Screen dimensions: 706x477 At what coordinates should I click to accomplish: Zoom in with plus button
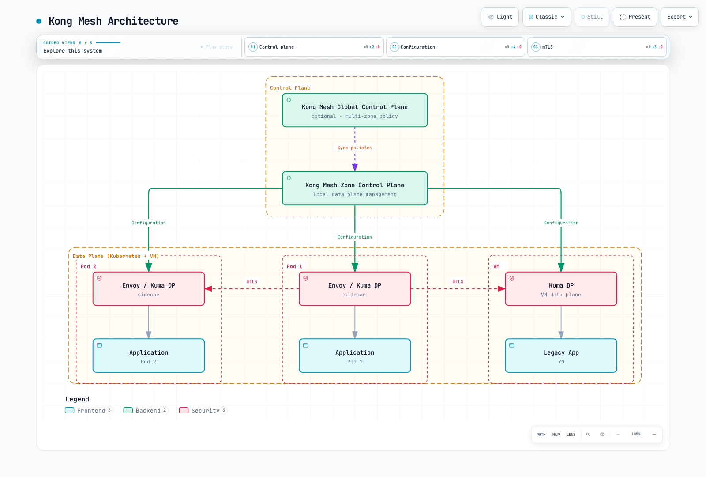tap(654, 435)
